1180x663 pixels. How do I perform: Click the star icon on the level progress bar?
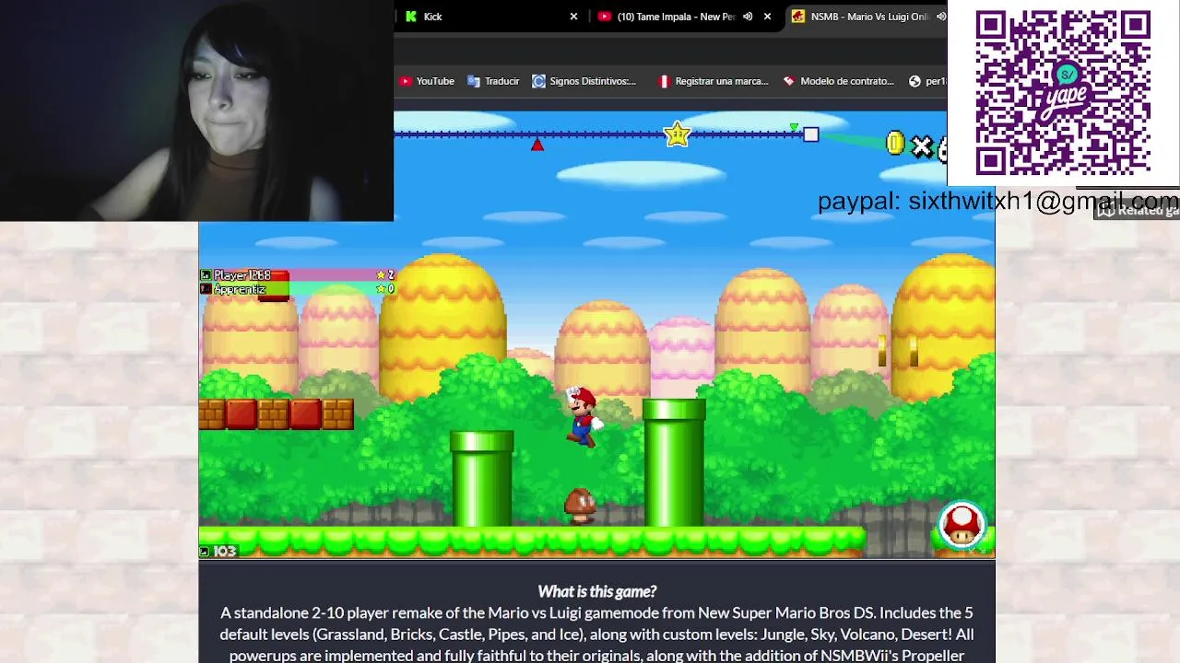coord(678,134)
